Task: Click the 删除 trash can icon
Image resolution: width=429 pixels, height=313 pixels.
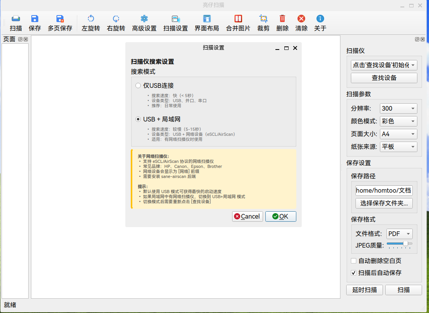Action: tap(282, 19)
